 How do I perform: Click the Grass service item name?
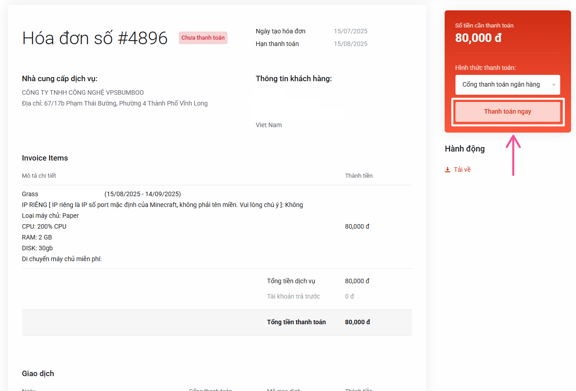pos(30,194)
